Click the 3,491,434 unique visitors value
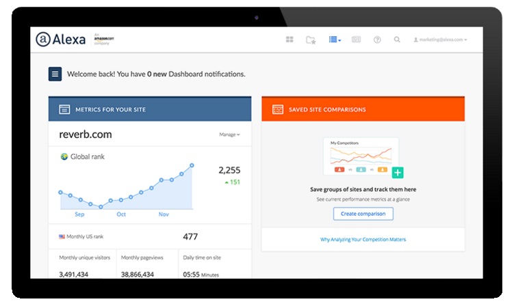Viewport: 514px width, 306px height. [x=74, y=275]
